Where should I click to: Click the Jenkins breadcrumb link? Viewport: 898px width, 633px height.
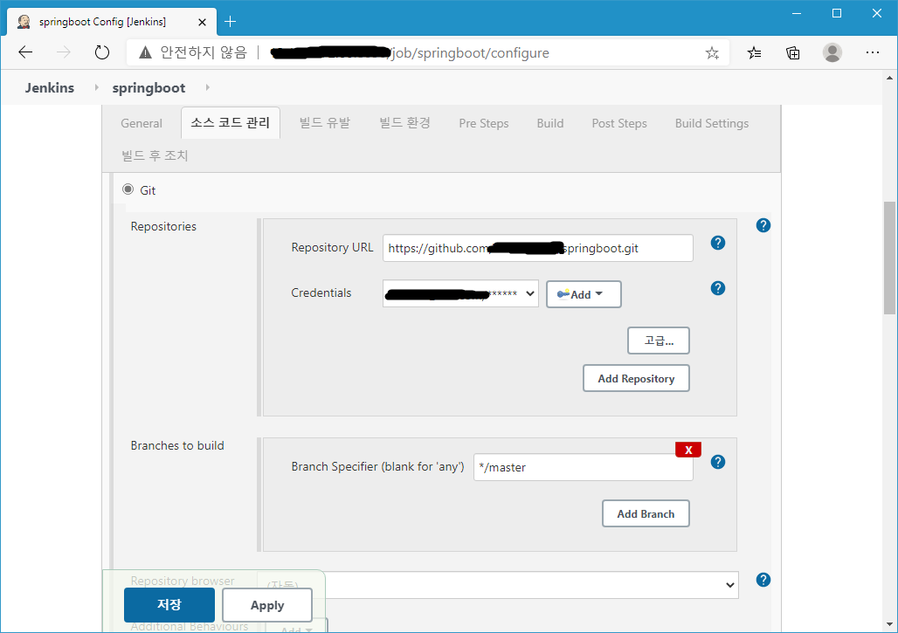click(x=50, y=87)
